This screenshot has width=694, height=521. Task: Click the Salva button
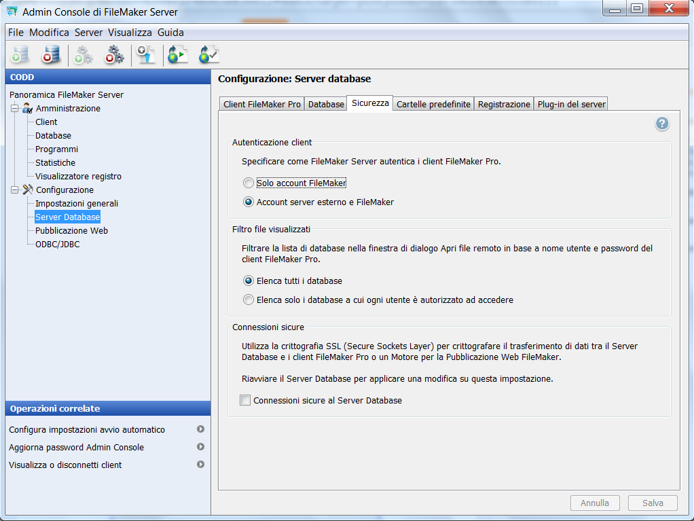coord(653,503)
